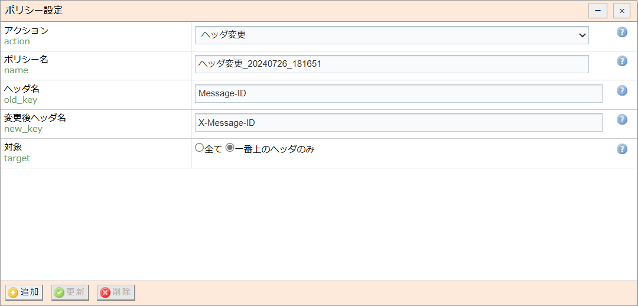The image size is (638, 306).
Task: Close the ポリシー設定 dialog
Action: tap(621, 11)
